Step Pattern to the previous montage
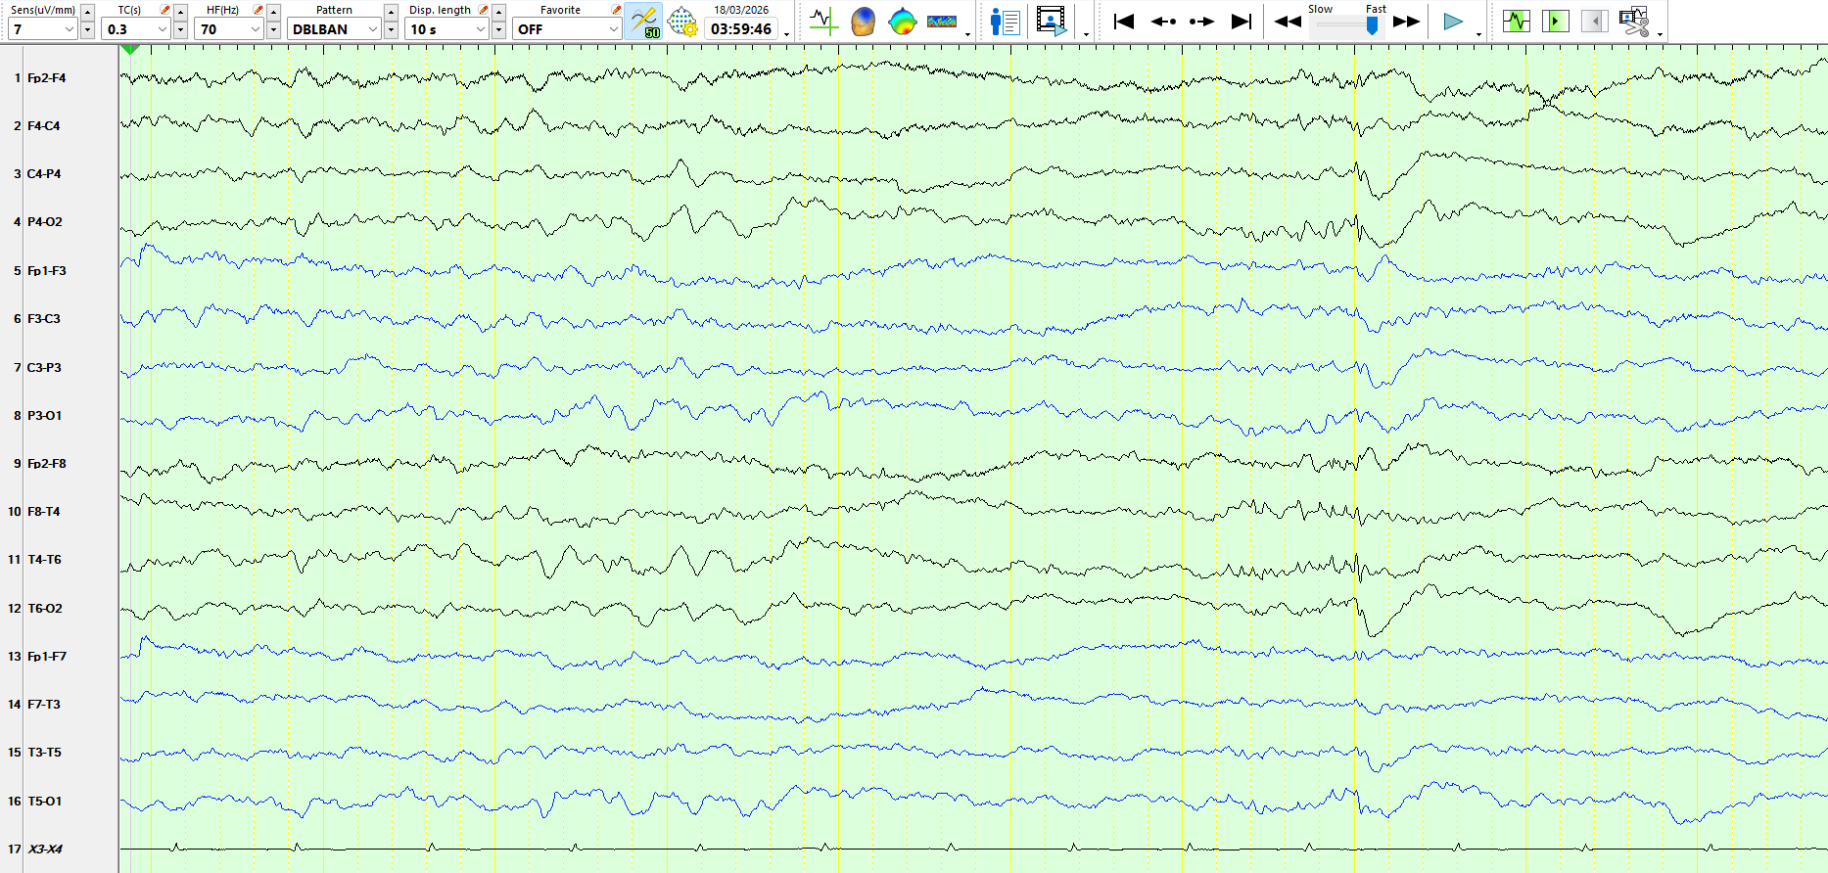This screenshot has height=873, width=1828. pyautogui.click(x=391, y=12)
